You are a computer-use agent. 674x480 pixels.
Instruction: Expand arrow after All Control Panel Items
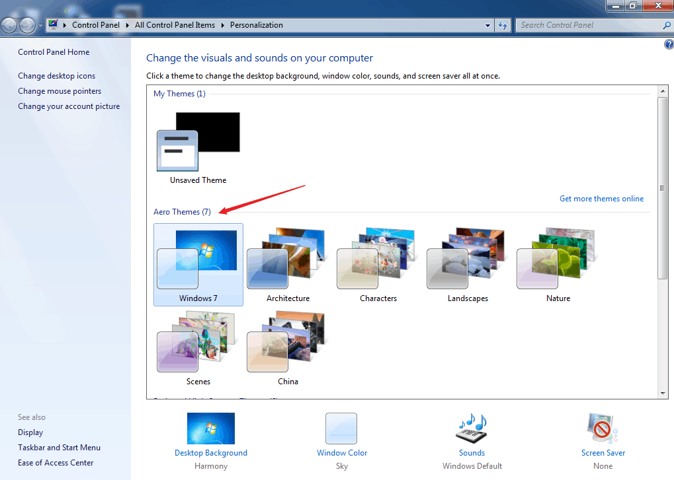[223, 25]
